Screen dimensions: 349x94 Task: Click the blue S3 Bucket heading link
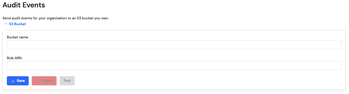tap(17, 24)
